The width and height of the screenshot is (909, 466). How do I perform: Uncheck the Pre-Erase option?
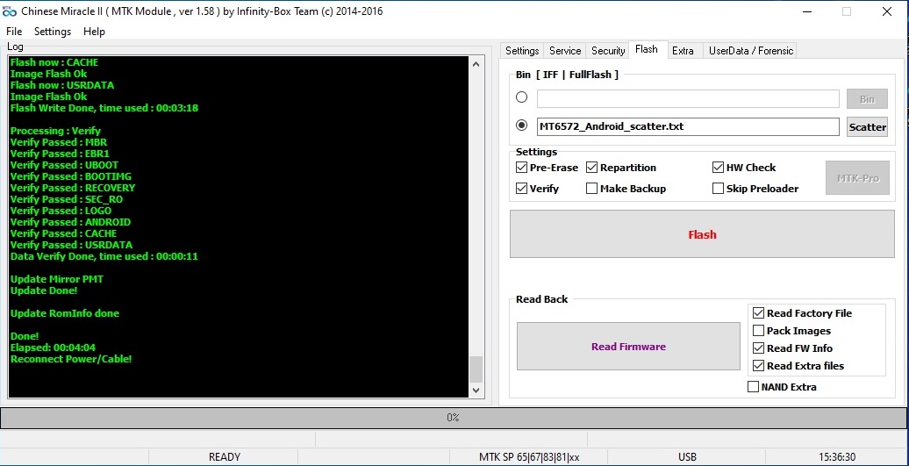pos(522,168)
